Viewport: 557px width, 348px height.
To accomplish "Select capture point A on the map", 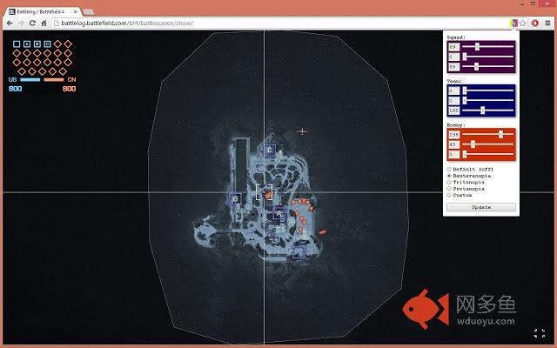I will click(x=278, y=214).
